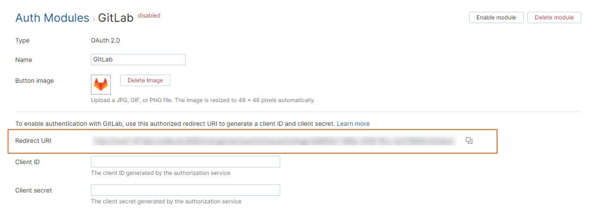Click the GitLab page heading
This screenshot has width=596, height=209.
(116, 18)
